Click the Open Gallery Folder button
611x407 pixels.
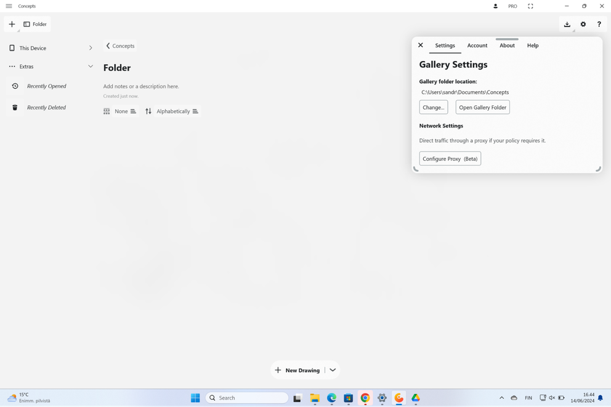[482, 107]
